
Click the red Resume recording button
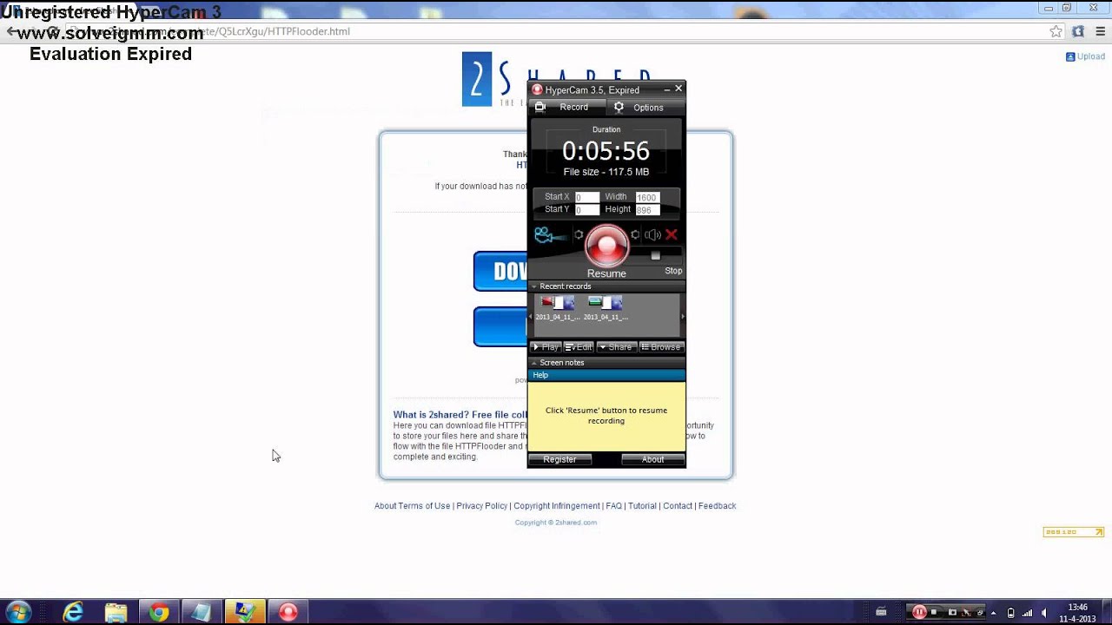click(x=606, y=246)
